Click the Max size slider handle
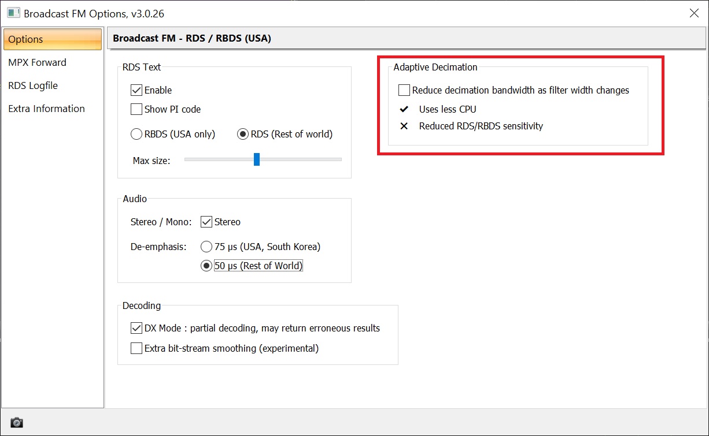Image resolution: width=709 pixels, height=436 pixels. click(x=257, y=159)
